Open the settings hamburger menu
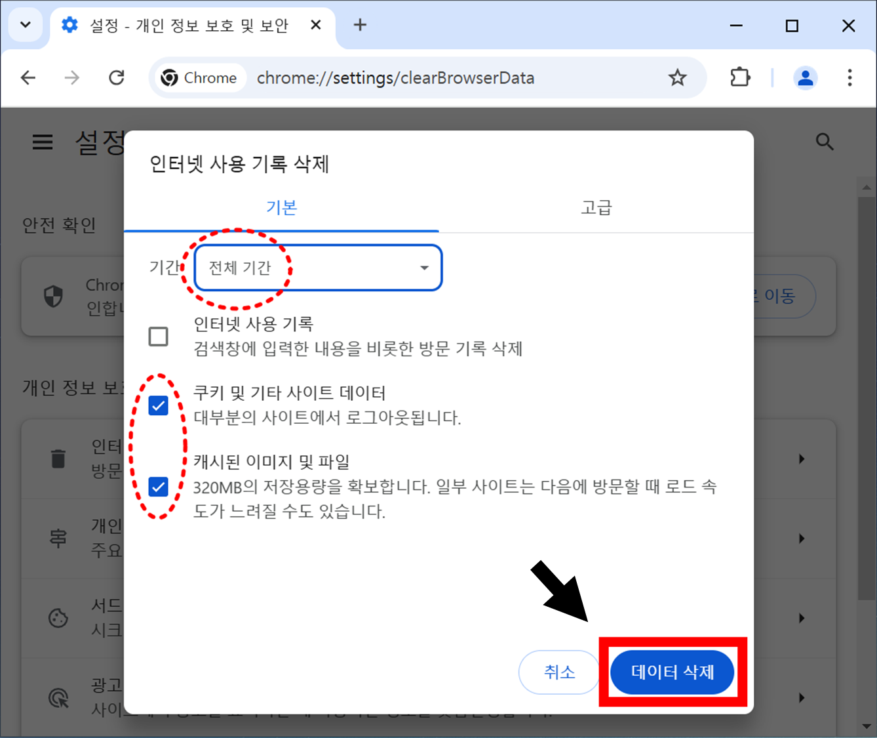 point(42,142)
